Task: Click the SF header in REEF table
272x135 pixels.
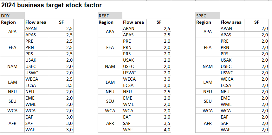Action: coord(159,22)
